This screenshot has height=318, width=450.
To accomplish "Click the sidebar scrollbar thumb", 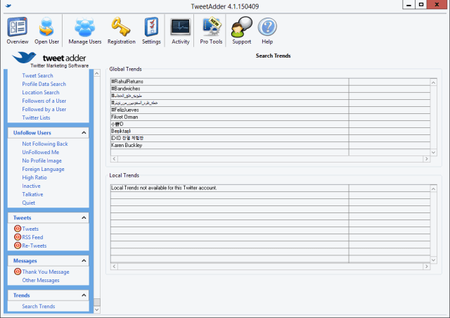I will pyautogui.click(x=97, y=303).
